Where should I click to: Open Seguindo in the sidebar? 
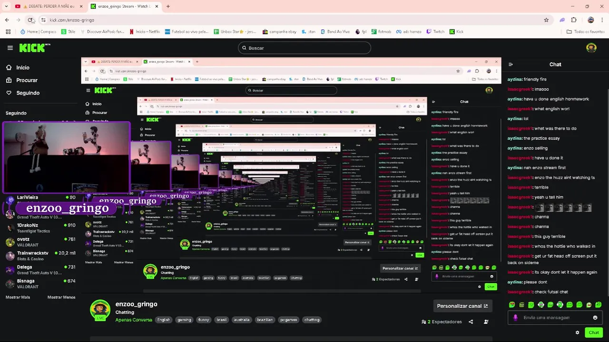[23, 93]
